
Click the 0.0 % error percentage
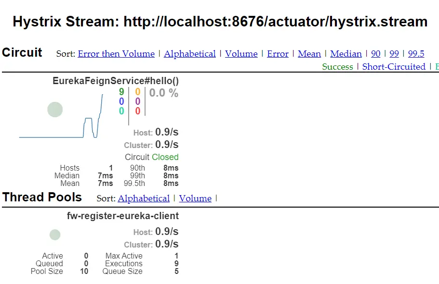pyautogui.click(x=164, y=93)
